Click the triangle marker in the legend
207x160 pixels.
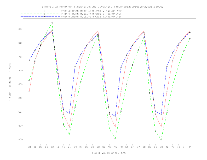[44, 17]
